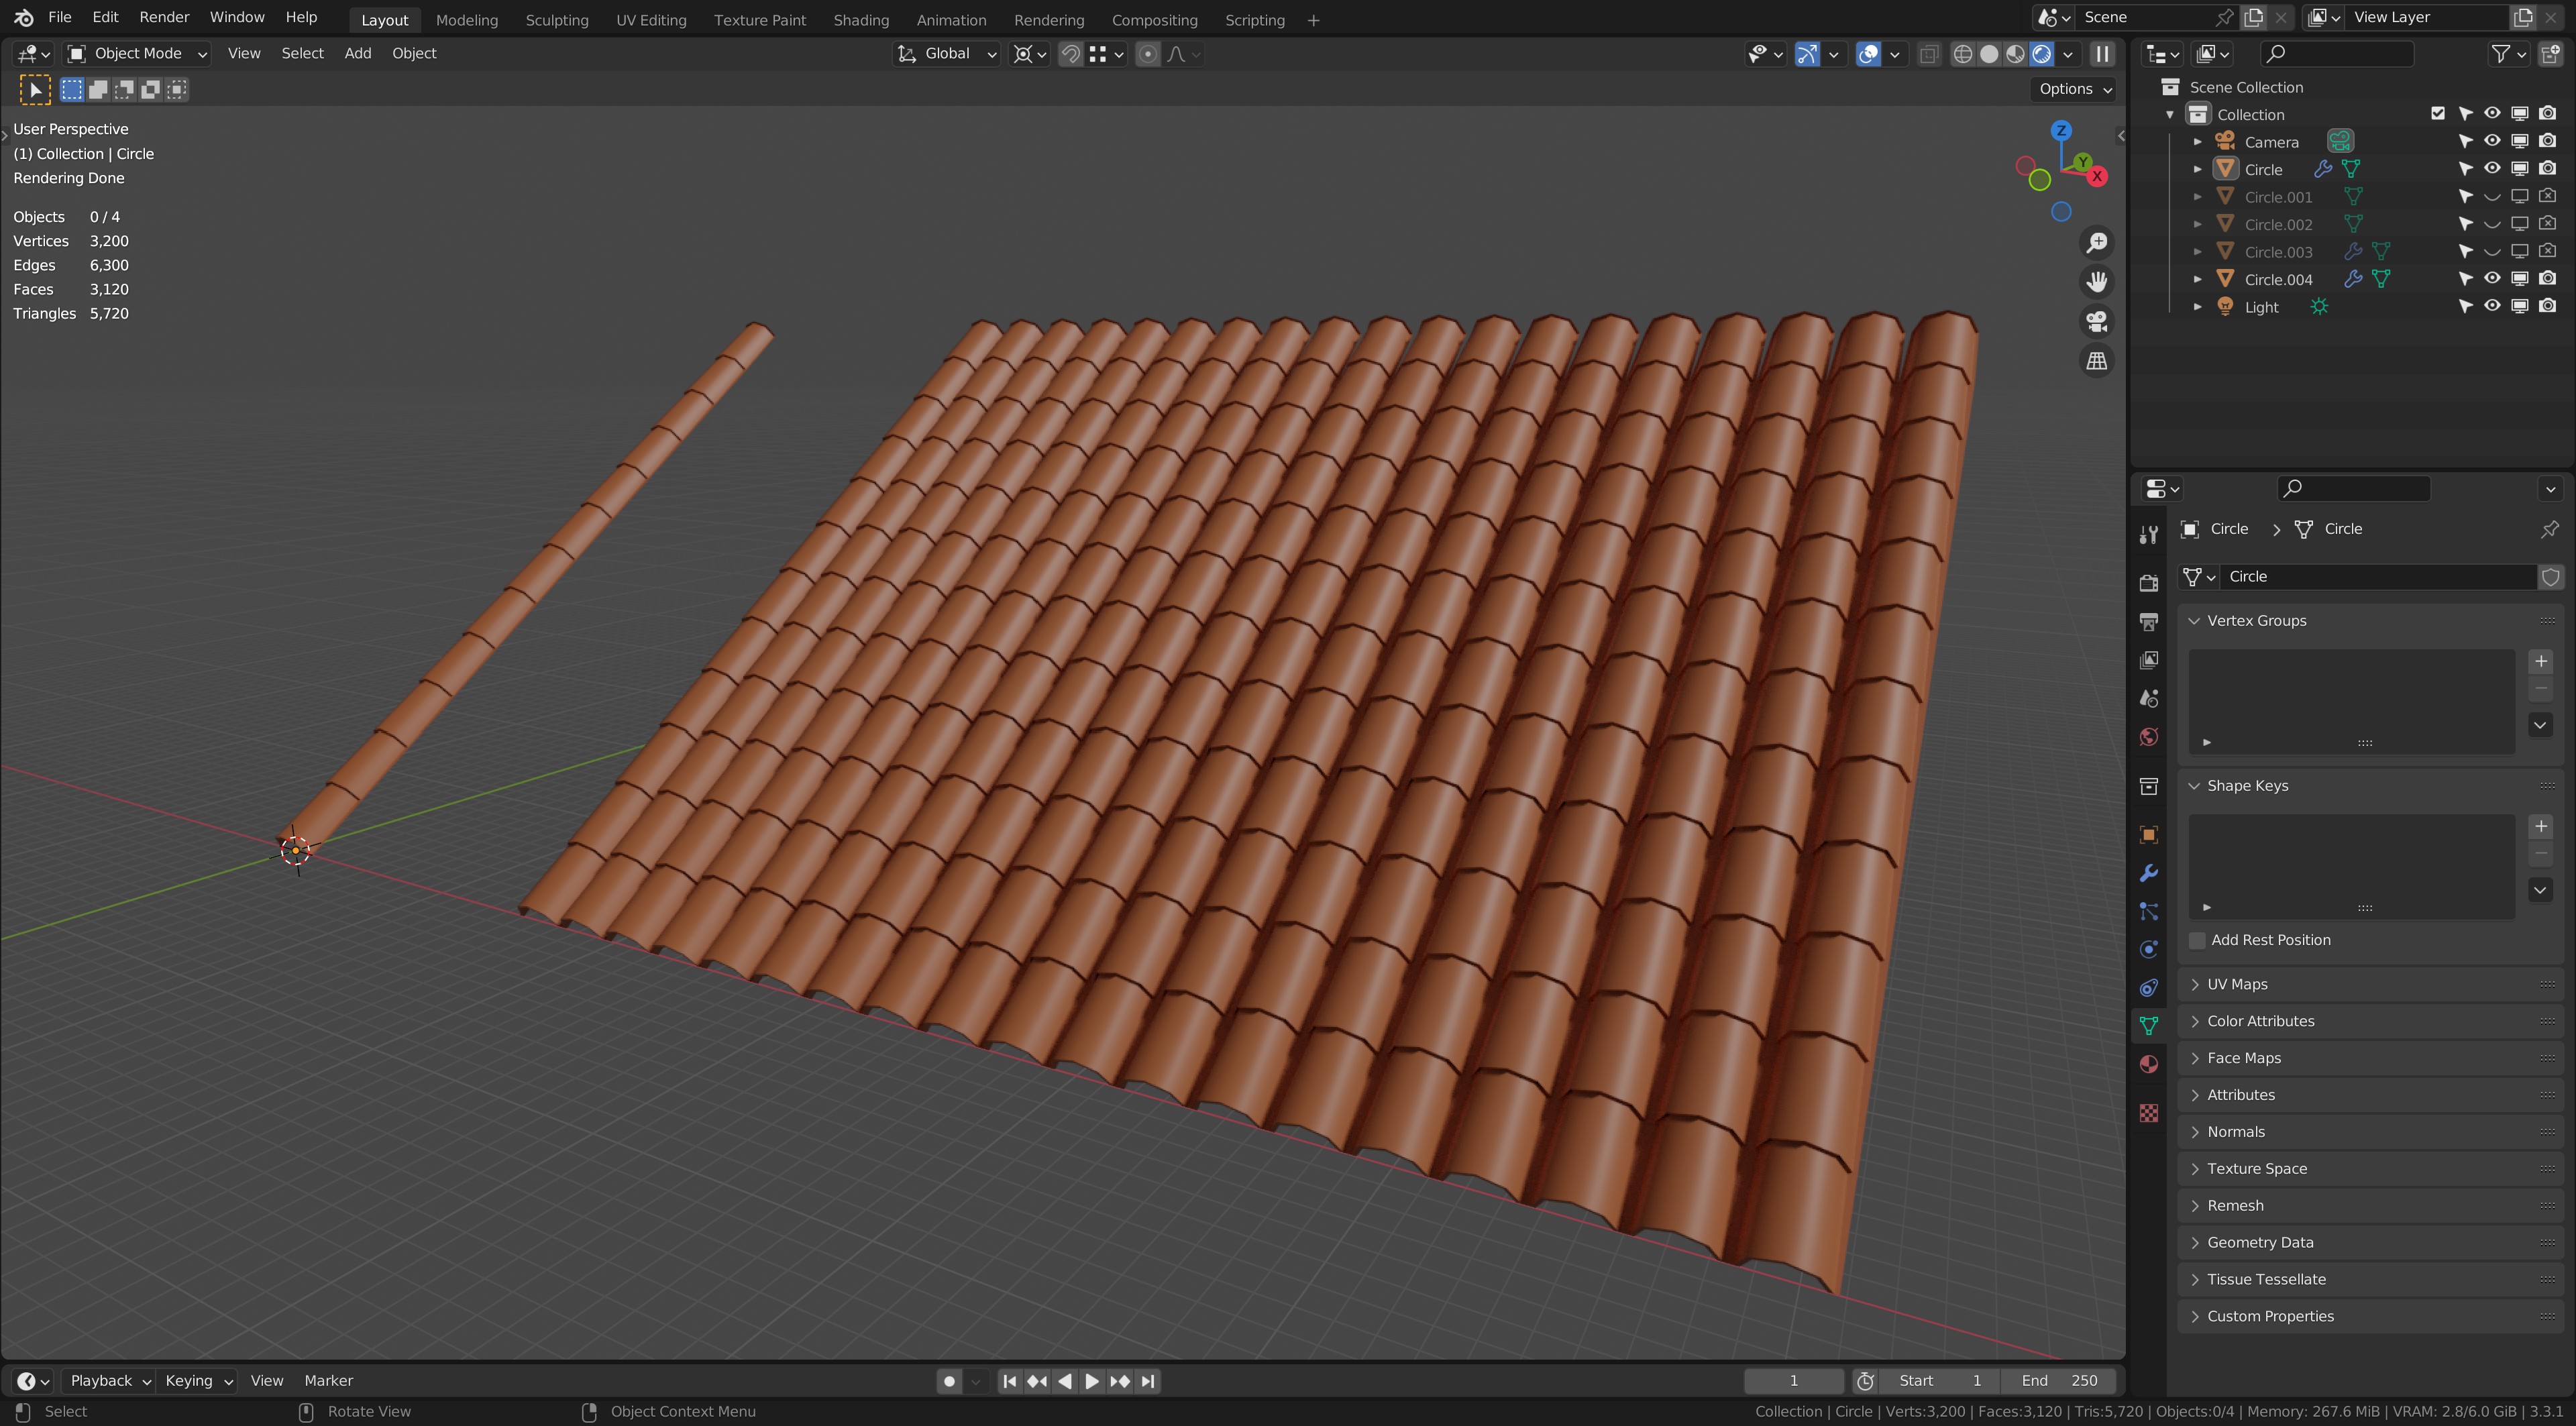
Task: Open the Physics properties tab icon
Action: (x=2148, y=949)
